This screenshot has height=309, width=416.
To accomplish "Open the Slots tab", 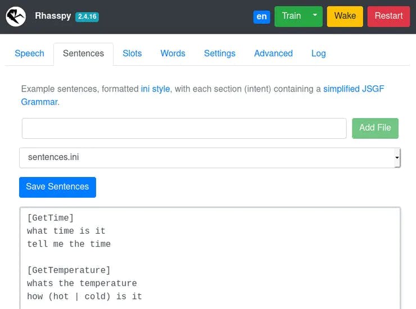I will [132, 53].
